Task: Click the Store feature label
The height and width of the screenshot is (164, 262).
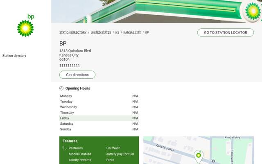Action: point(110,160)
